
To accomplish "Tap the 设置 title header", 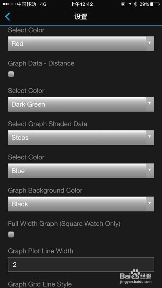I will [81, 17].
